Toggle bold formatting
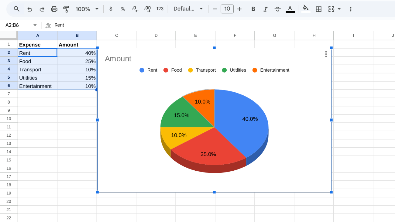Image resolution: width=395 pixels, height=222 pixels. (x=253, y=9)
